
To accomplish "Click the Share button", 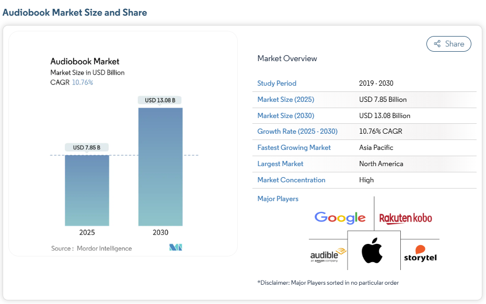I will (448, 44).
